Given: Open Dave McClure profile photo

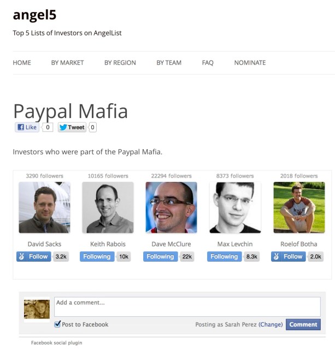Looking at the screenshot, I should (x=171, y=208).
